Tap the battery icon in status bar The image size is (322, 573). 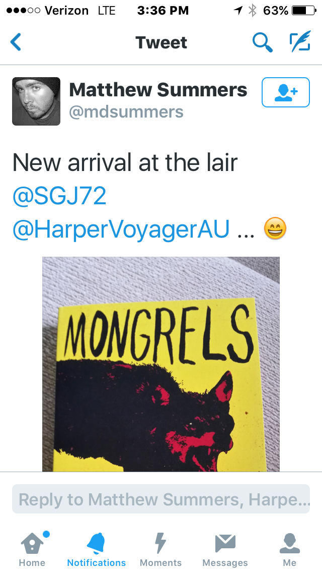304,11
